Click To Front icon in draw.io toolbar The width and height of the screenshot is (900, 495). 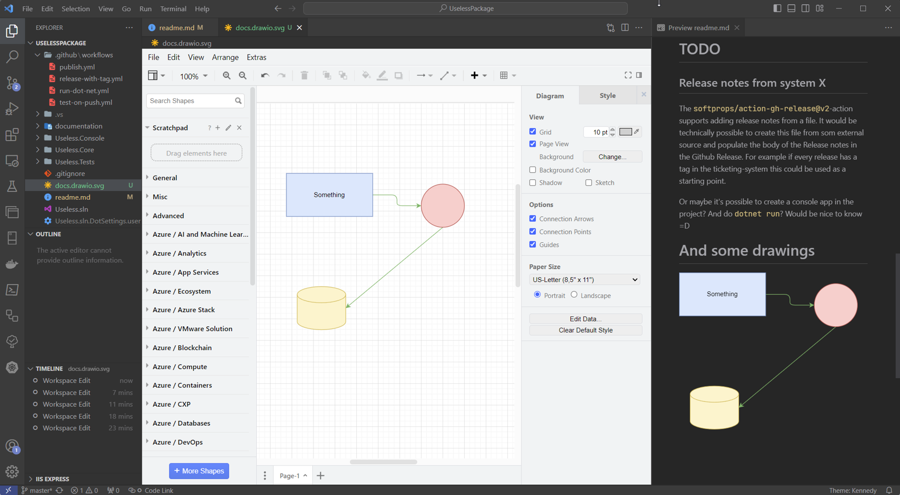tap(327, 76)
